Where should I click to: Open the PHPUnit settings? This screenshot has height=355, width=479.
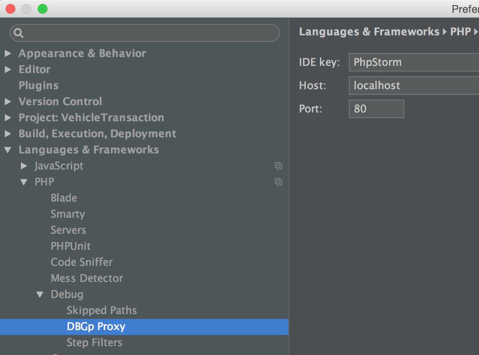click(x=71, y=246)
